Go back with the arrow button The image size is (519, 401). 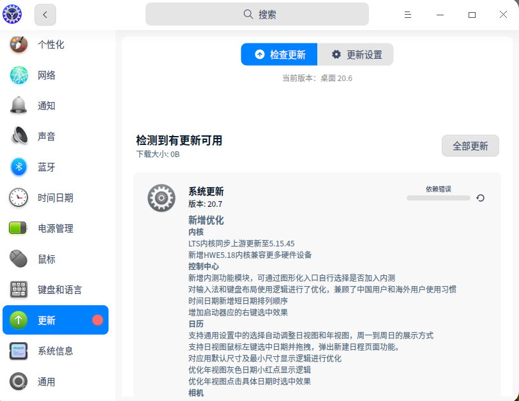coord(45,15)
